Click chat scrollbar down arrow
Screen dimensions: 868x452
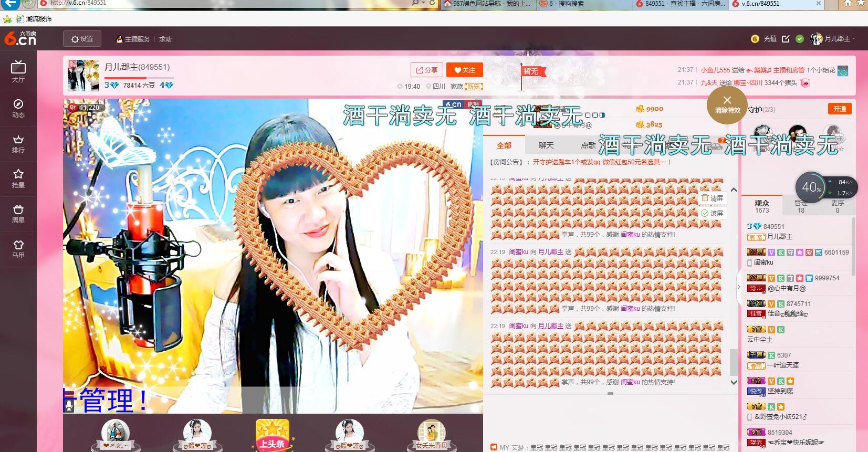pyautogui.click(x=734, y=382)
